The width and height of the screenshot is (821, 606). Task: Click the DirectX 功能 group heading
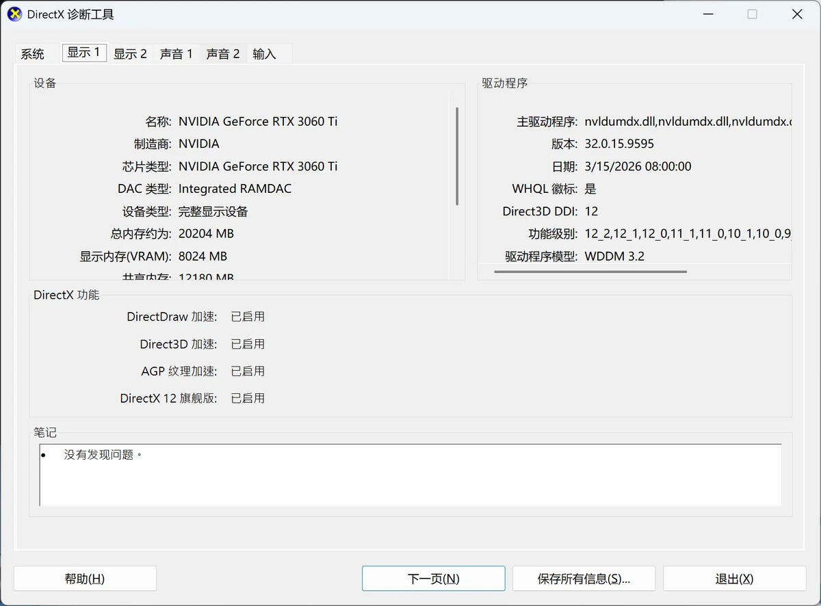[66, 295]
